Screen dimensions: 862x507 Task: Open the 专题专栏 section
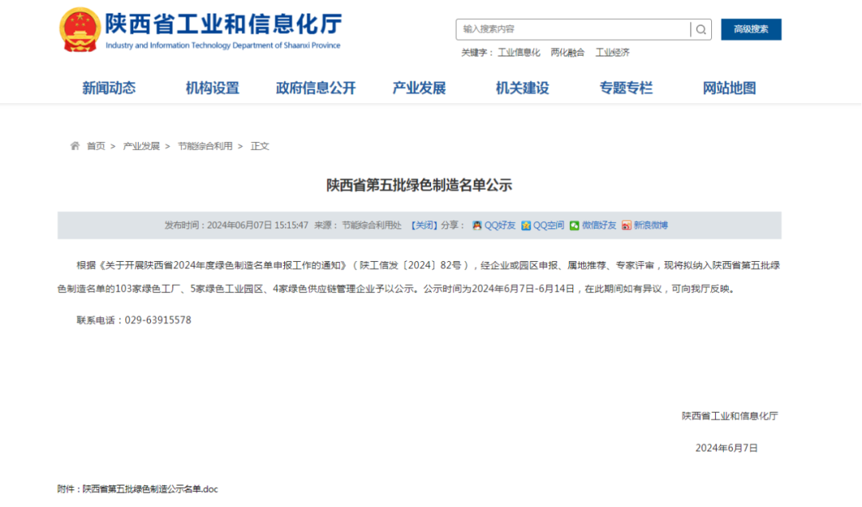626,88
